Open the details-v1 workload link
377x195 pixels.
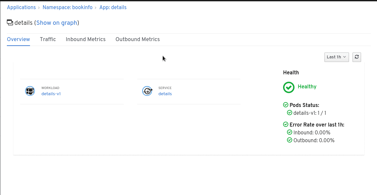[x=51, y=94]
